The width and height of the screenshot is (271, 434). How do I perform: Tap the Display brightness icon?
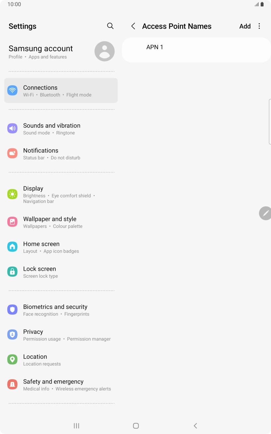click(x=12, y=194)
